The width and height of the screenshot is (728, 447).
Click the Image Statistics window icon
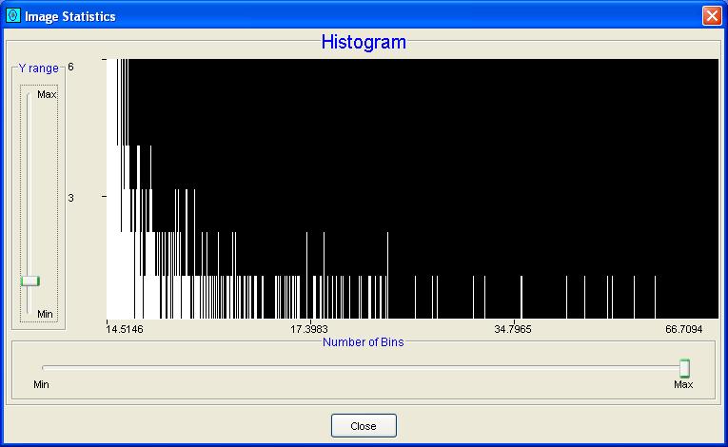coord(12,15)
